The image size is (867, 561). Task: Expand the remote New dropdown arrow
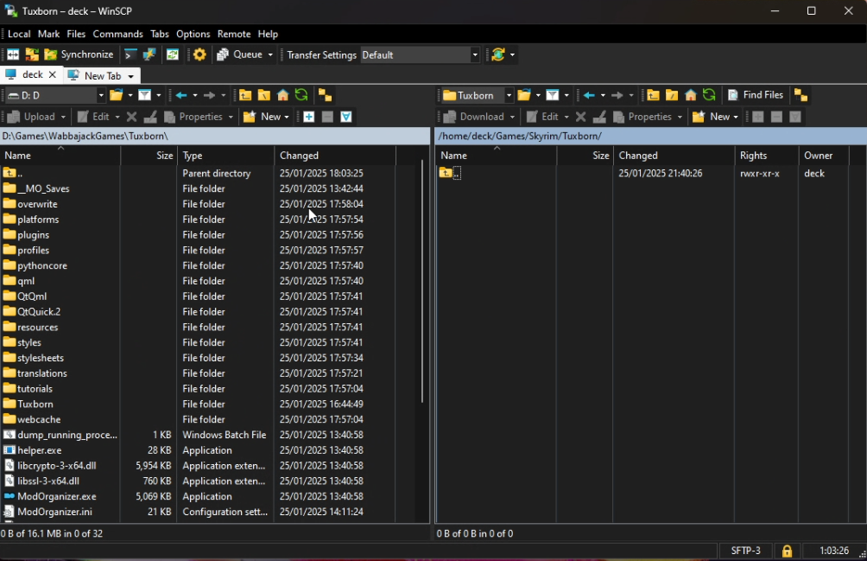click(x=736, y=117)
